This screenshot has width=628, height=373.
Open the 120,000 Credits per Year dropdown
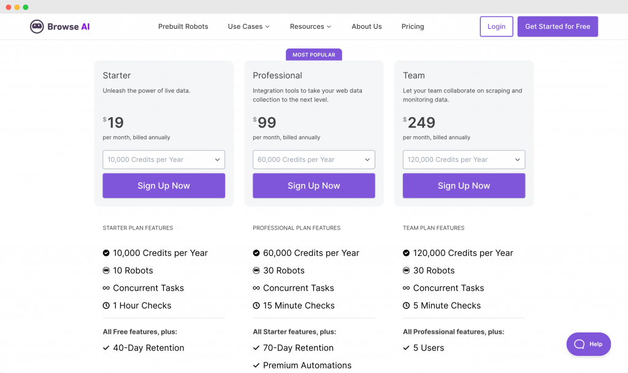(x=464, y=160)
